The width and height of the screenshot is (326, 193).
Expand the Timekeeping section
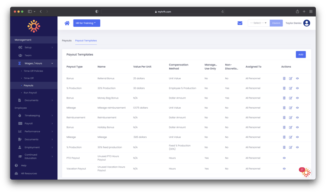(34, 116)
